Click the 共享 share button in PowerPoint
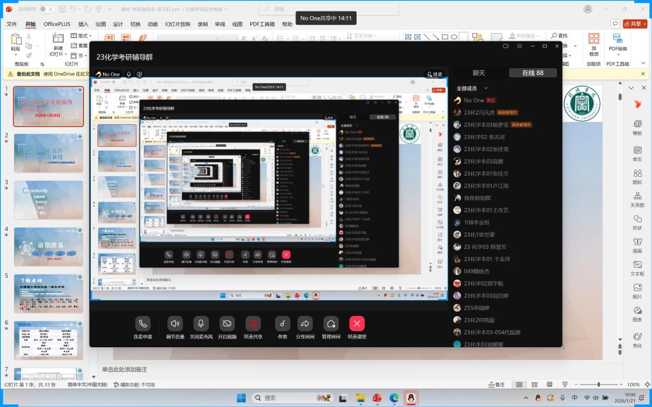The image size is (652, 407). (x=635, y=24)
